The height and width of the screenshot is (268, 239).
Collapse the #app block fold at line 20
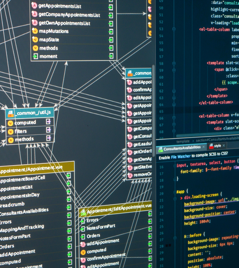click(175, 192)
